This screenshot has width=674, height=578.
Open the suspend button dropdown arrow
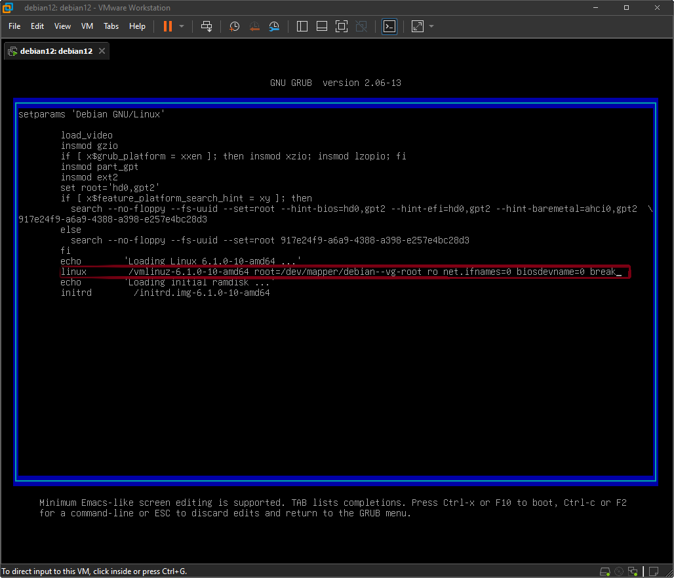click(182, 26)
